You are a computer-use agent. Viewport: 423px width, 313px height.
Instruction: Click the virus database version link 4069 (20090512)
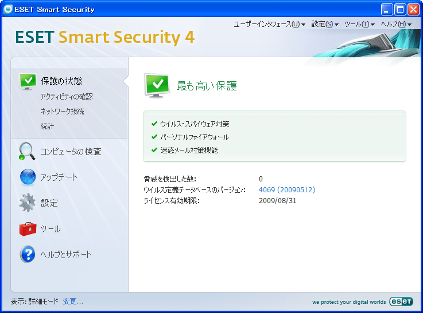click(x=287, y=190)
